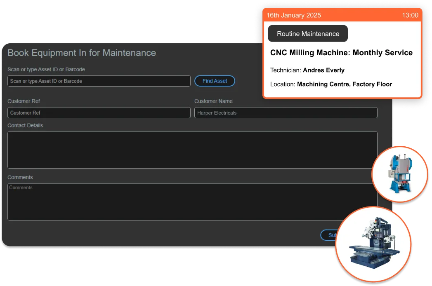Click the Comments label above the textarea
Image resolution: width=432 pixels, height=286 pixels.
(x=20, y=177)
